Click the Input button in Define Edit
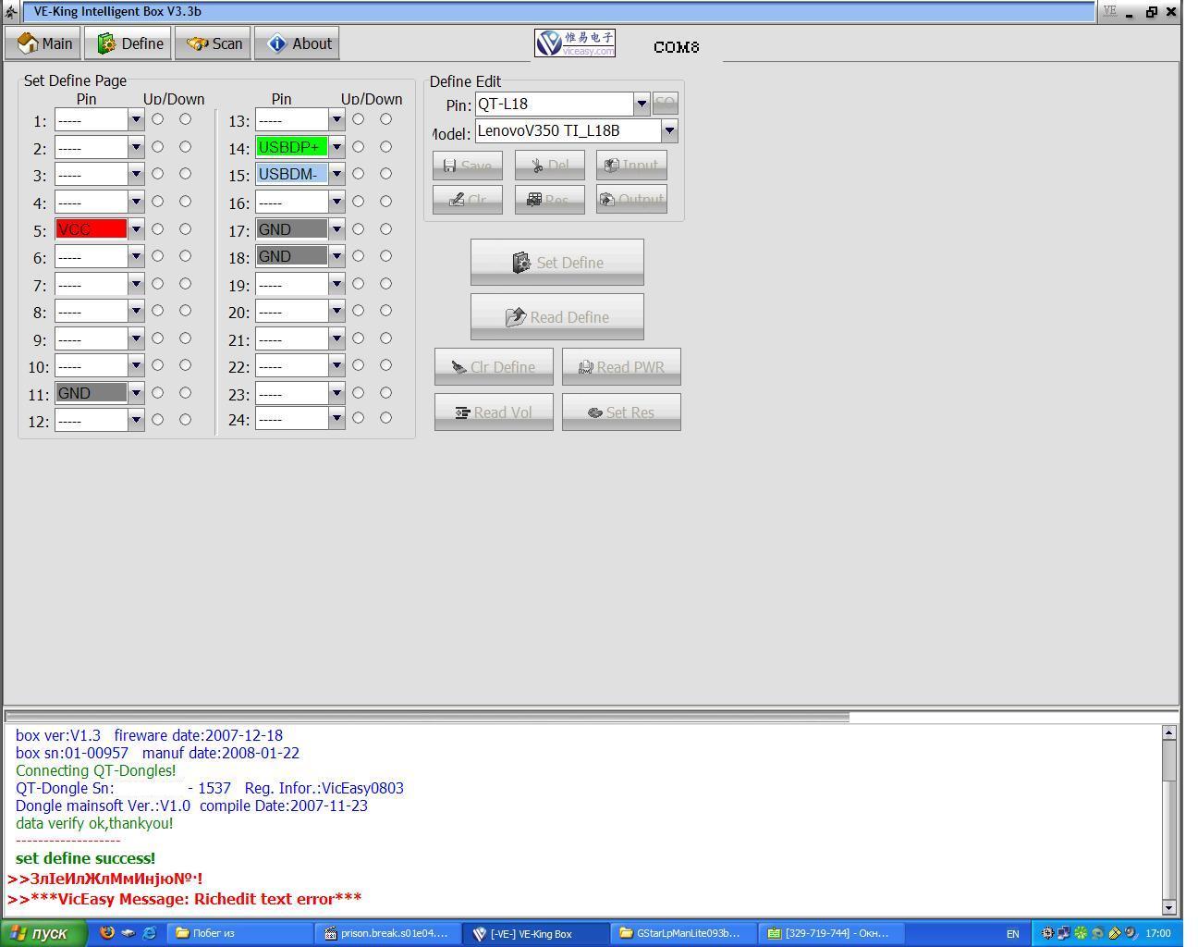This screenshot has height=947, width=1198. coord(631,166)
